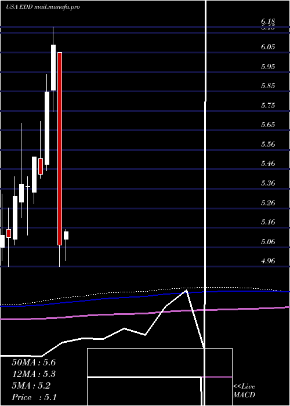Screen dimensions: 290x406
Task: Click the 5.56 price axis label
Action: coord(268,144)
